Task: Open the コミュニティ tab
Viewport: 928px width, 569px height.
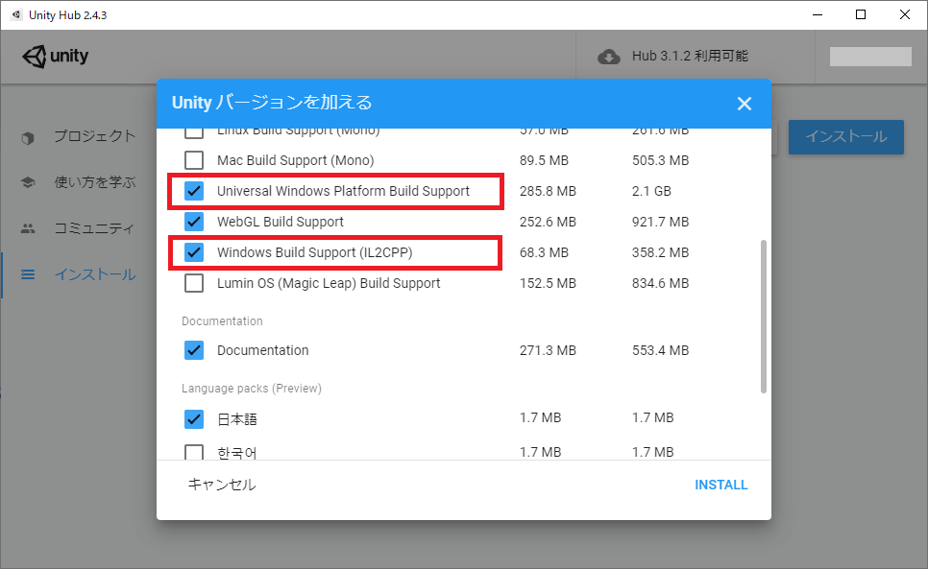Action: pos(94,228)
